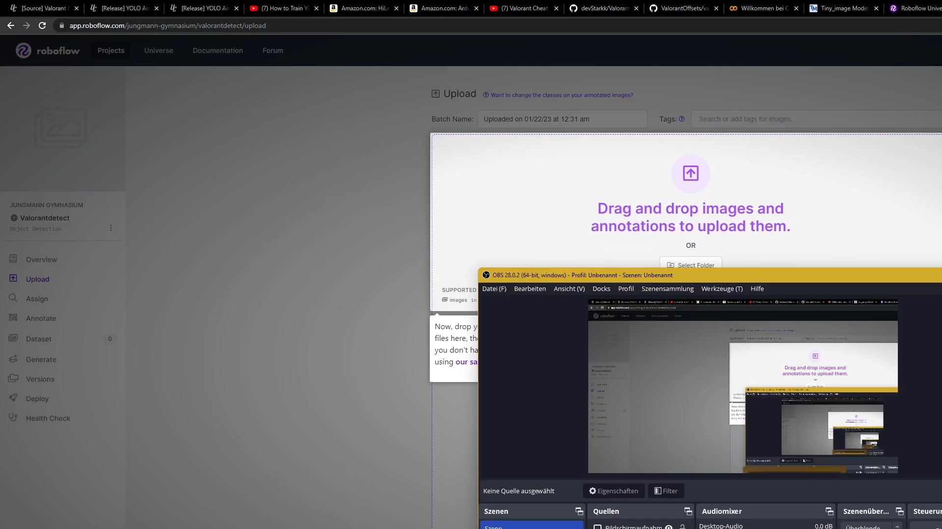Undock the Audiomixer panel in OBS

coord(829,511)
